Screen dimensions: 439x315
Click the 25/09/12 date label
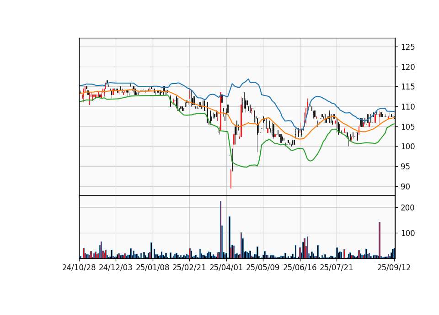click(x=394, y=268)
